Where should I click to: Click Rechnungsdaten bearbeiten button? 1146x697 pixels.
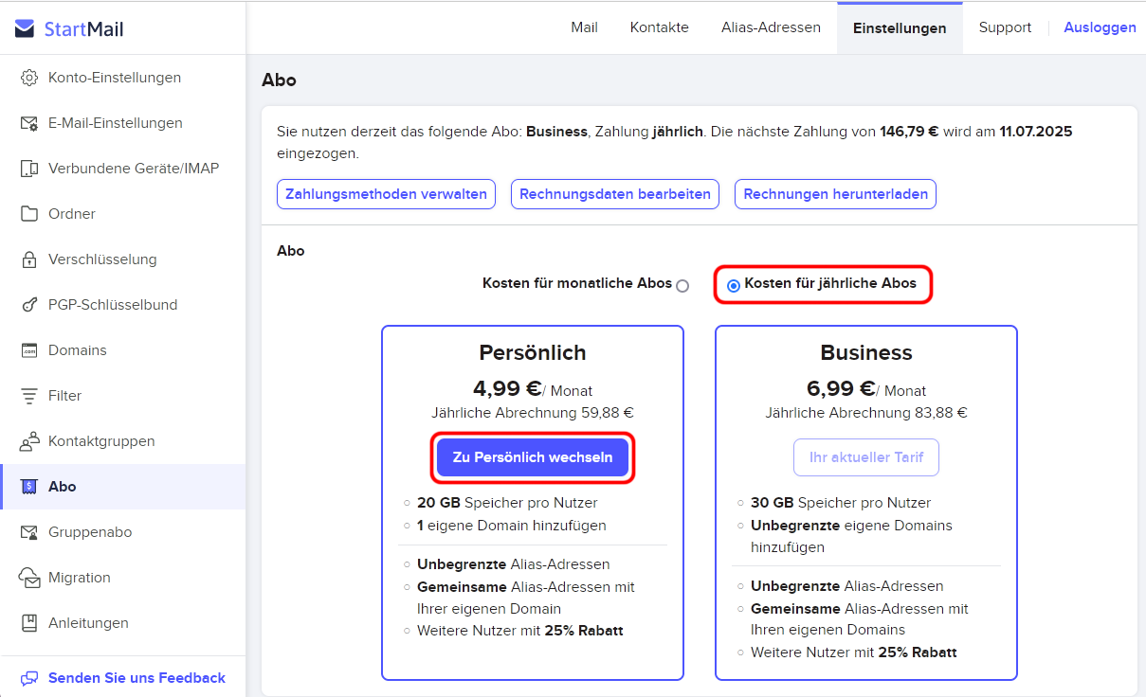(615, 194)
